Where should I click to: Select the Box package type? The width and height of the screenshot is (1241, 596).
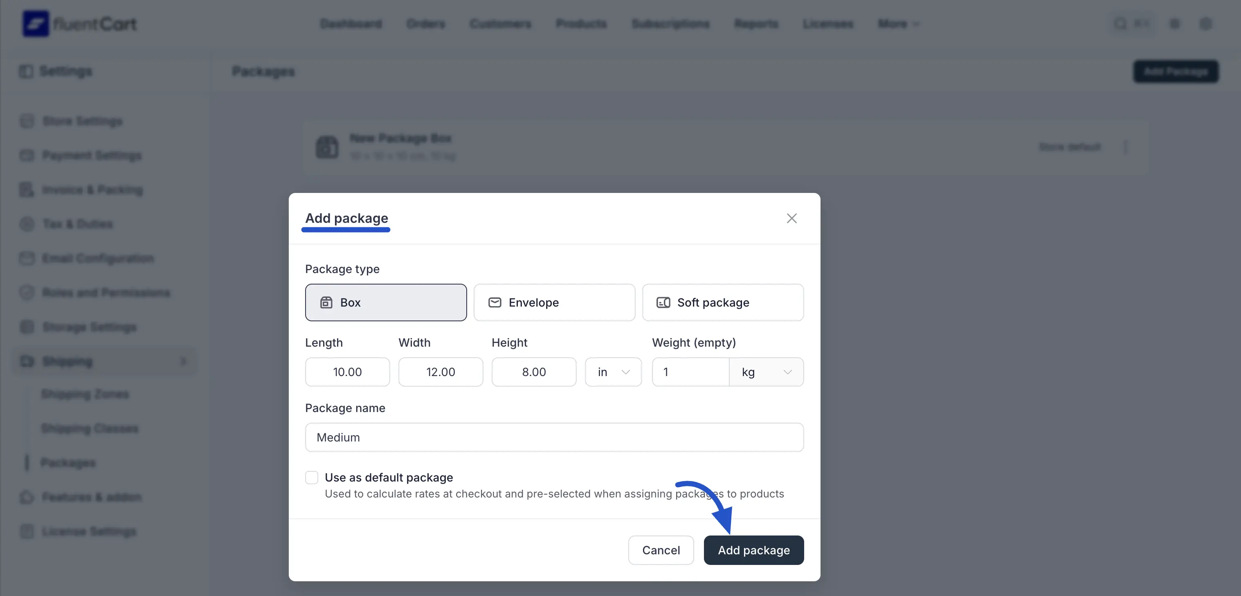pos(385,302)
